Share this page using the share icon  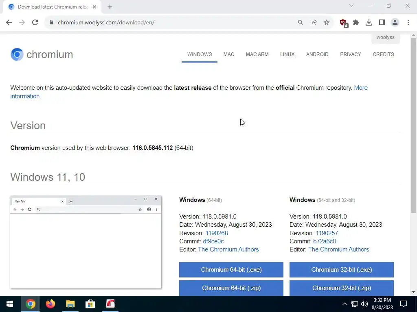[x=314, y=22]
